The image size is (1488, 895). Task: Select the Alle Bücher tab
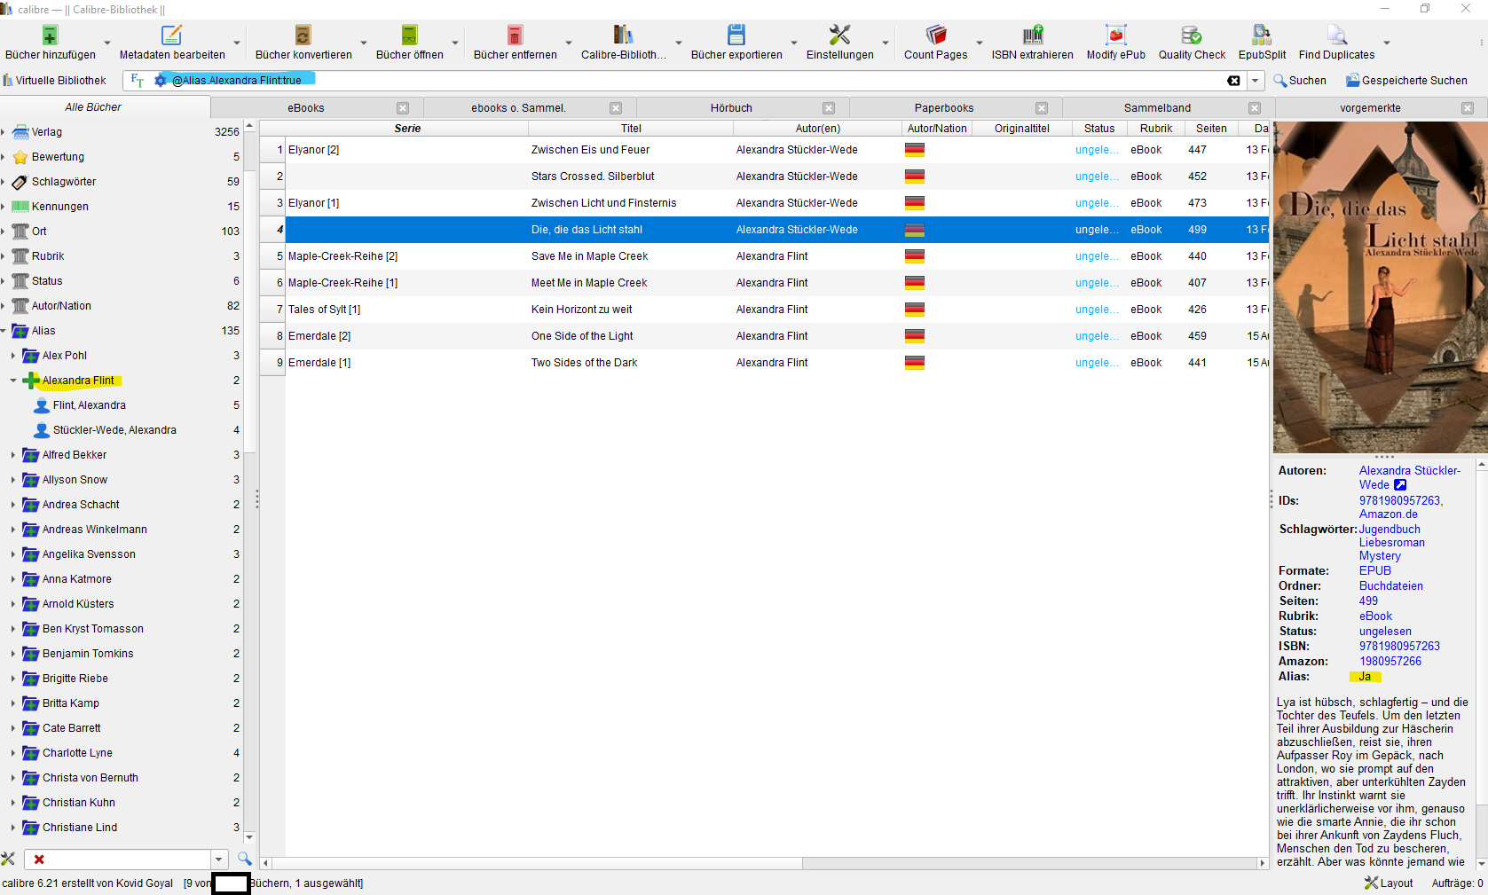pos(93,107)
